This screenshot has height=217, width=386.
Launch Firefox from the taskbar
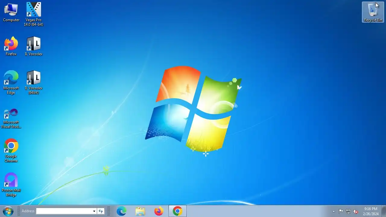(159, 211)
